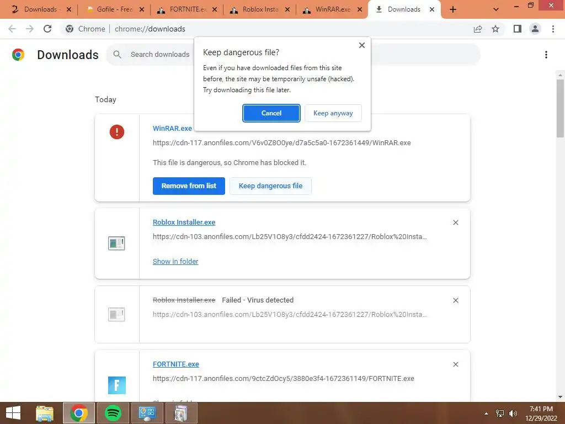The width and height of the screenshot is (565, 424).
Task: Go back to the previous page
Action: [12, 29]
